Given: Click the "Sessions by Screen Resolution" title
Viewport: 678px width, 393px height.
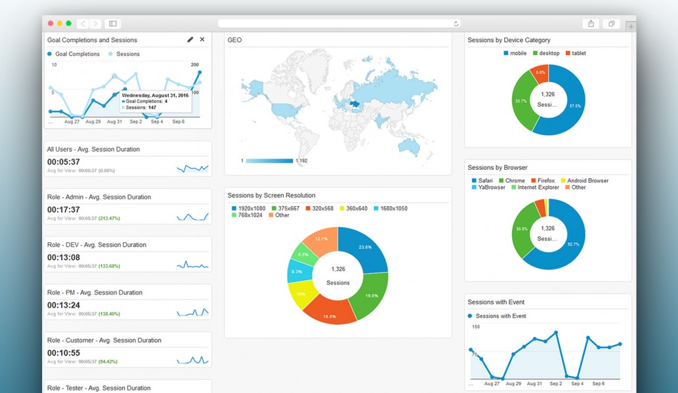Looking at the screenshot, I should click(272, 196).
